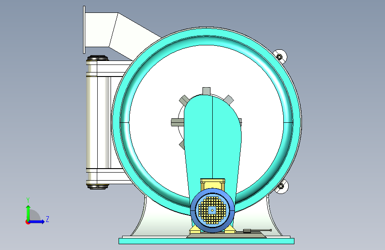The height and width of the screenshot is (250, 385).
Task: Select the motor tension adjuster screw
Action: click(257, 230)
